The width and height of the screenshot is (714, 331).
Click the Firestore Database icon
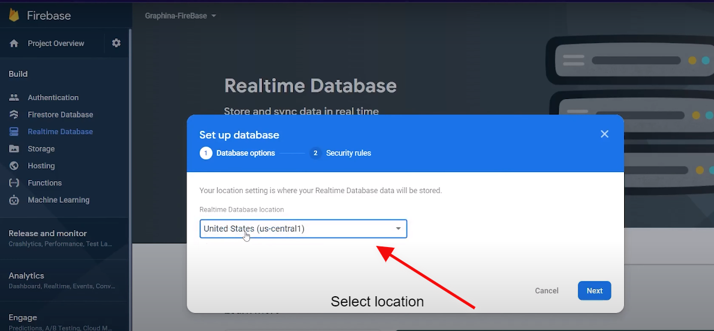(14, 115)
